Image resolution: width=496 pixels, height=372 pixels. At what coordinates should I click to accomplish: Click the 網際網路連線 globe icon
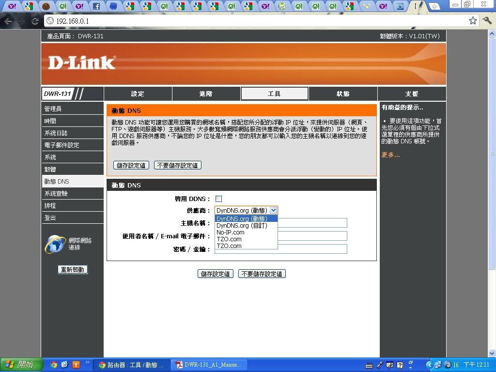tap(55, 244)
